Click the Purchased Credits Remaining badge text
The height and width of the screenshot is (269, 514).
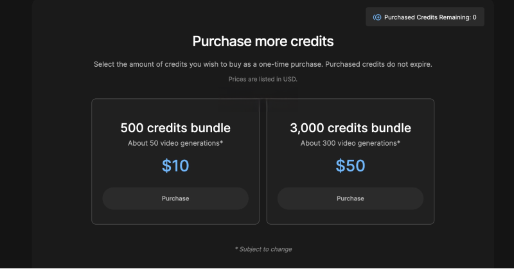[427, 17]
